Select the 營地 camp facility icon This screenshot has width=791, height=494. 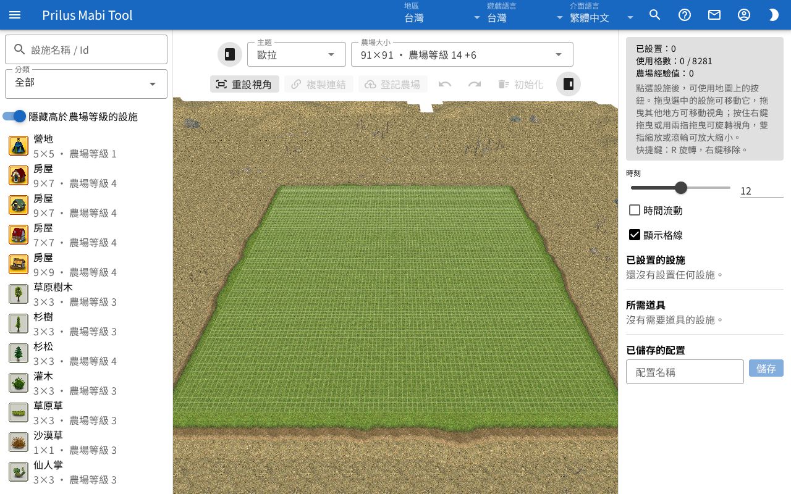pos(19,146)
